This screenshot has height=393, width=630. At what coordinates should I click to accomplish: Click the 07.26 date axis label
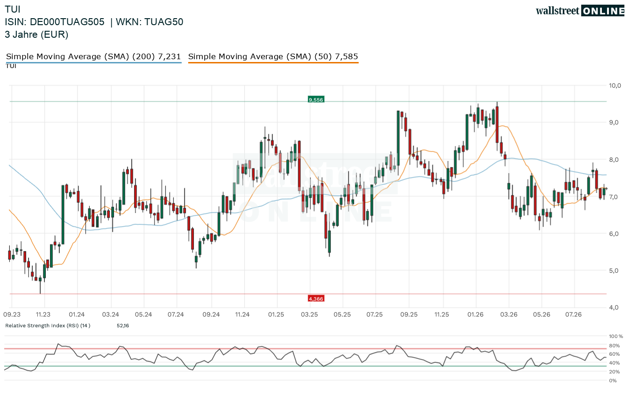[x=573, y=315]
